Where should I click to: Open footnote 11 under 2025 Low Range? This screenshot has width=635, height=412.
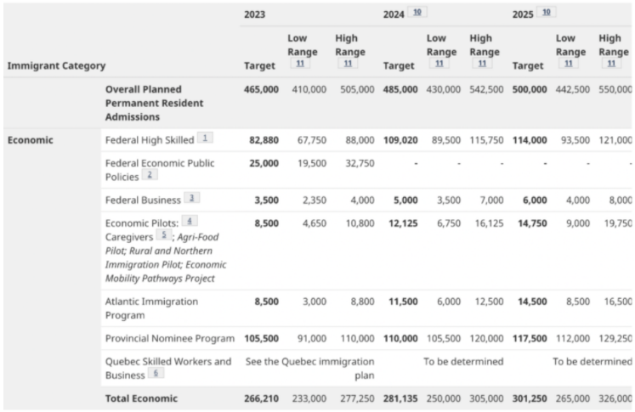tap(569, 63)
